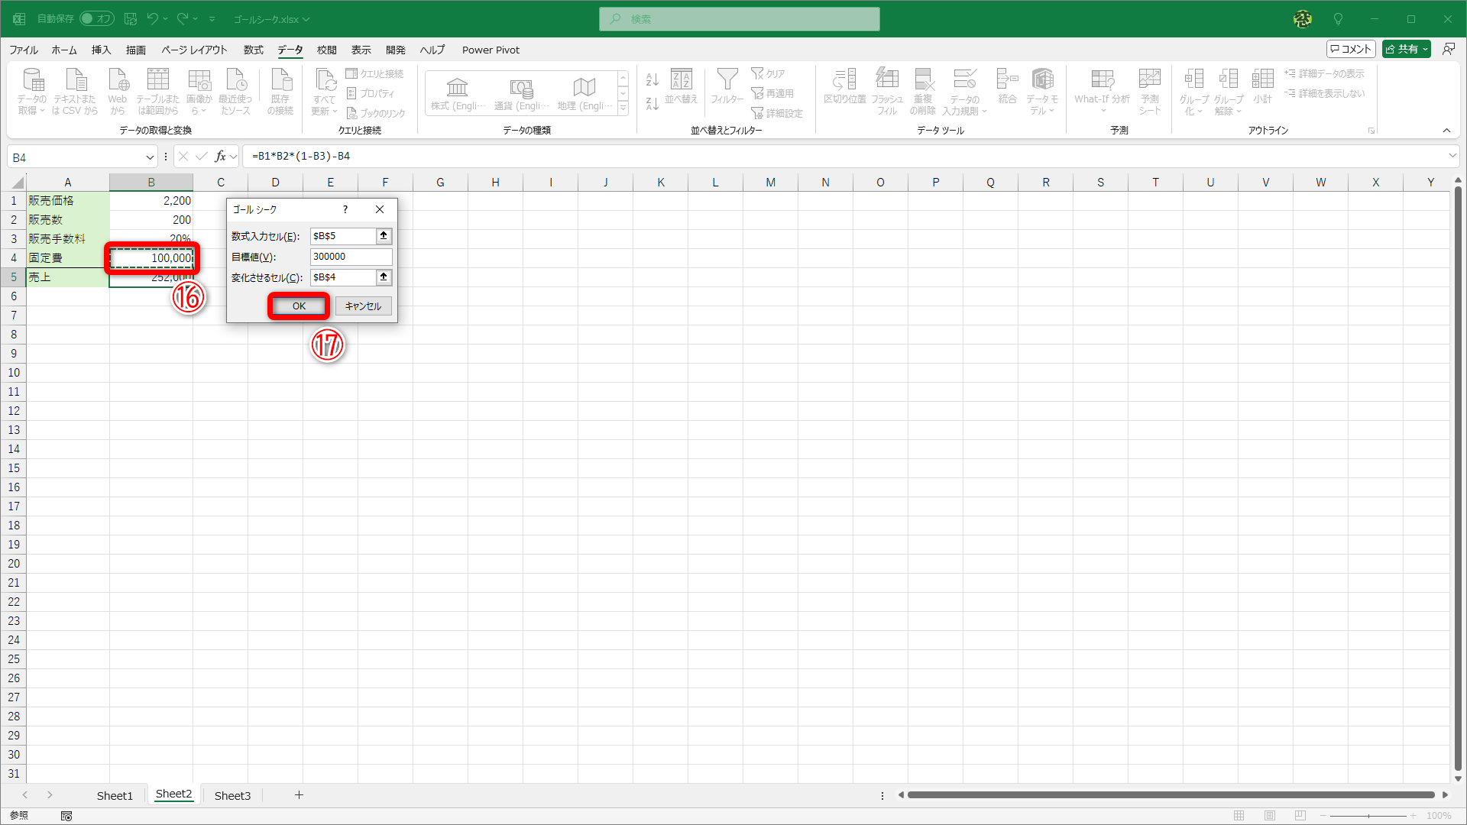Dismiss the dialog with キャンセル

click(363, 306)
